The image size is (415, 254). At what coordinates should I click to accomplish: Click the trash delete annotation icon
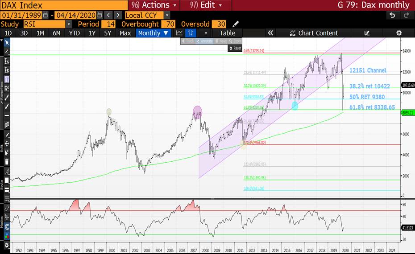coord(7,162)
